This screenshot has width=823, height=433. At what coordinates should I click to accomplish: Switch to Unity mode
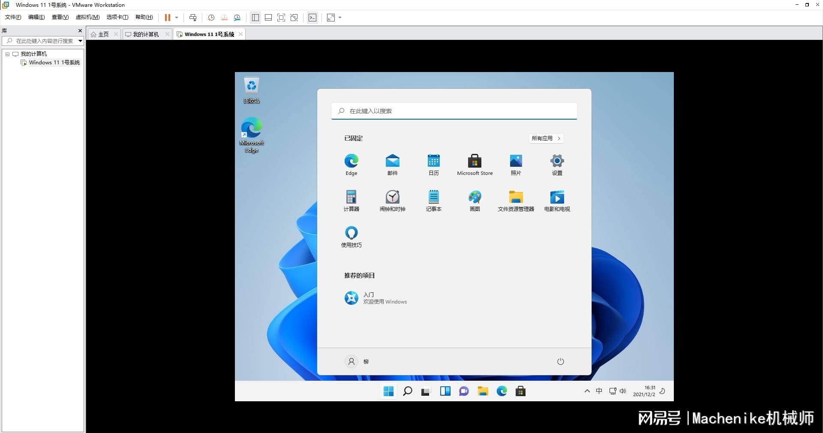(x=294, y=18)
